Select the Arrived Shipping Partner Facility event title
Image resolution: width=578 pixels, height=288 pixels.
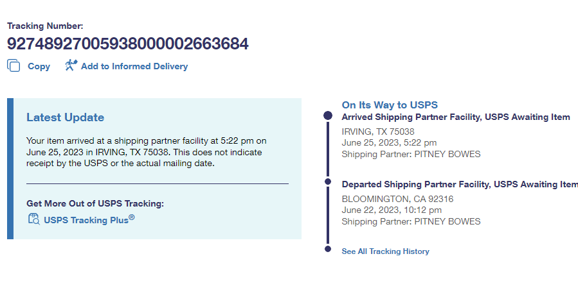coord(456,117)
